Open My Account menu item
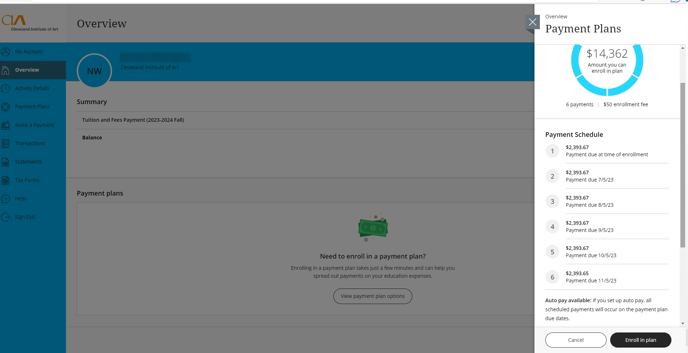The height and width of the screenshot is (353, 688). (x=33, y=52)
